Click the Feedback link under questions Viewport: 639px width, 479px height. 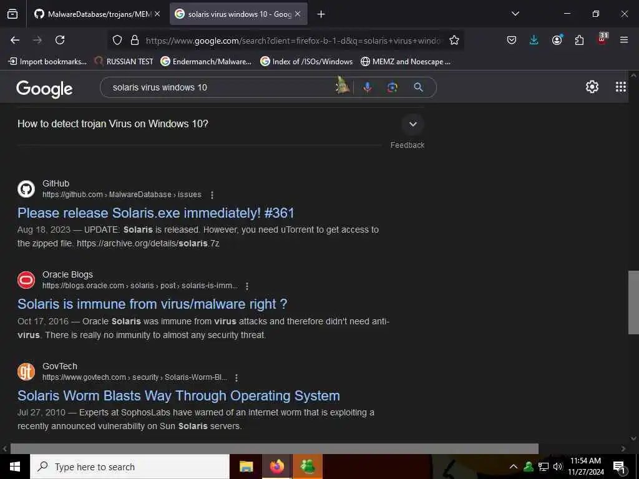point(407,145)
